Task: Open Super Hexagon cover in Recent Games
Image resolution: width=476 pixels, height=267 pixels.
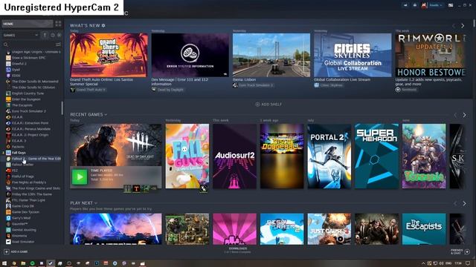Action: pyautogui.click(x=377, y=156)
